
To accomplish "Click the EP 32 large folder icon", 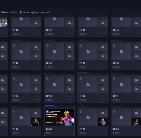I will point(88,84).
